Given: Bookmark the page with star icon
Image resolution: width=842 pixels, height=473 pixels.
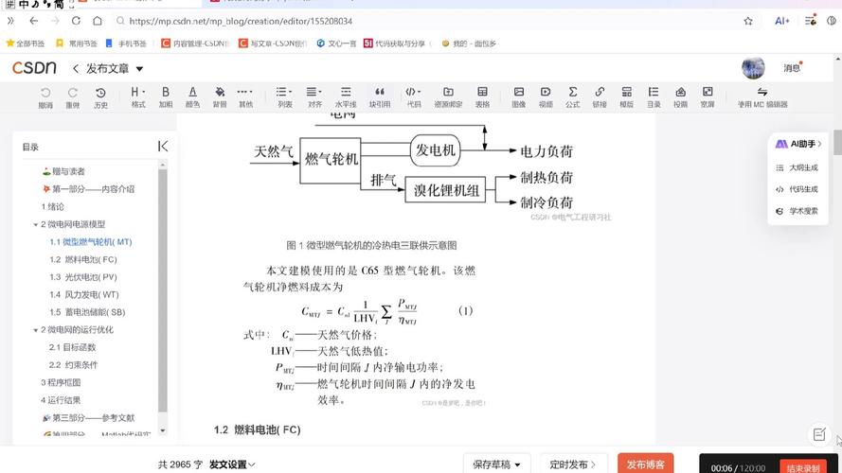Looking at the screenshot, I should point(748,21).
